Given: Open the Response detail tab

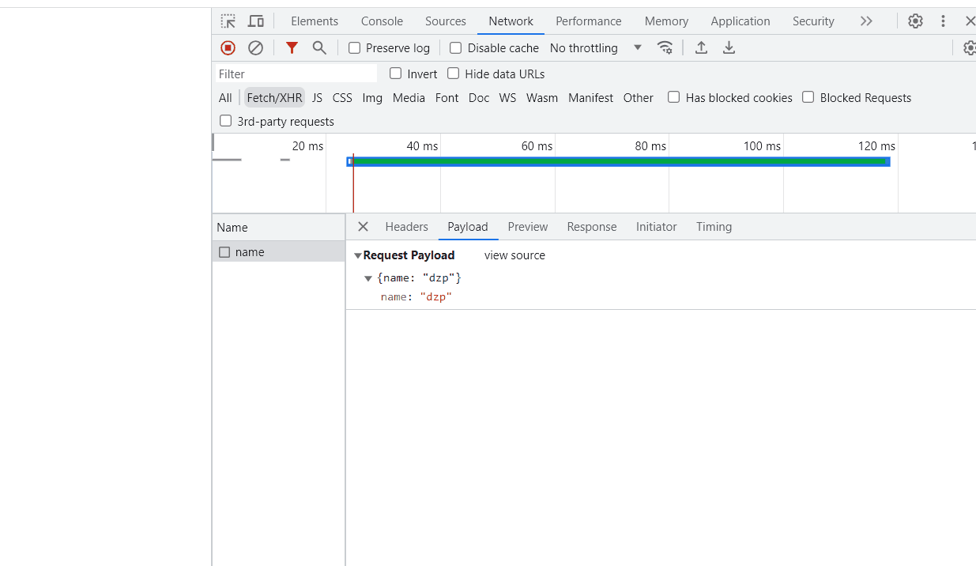Looking at the screenshot, I should 592,227.
